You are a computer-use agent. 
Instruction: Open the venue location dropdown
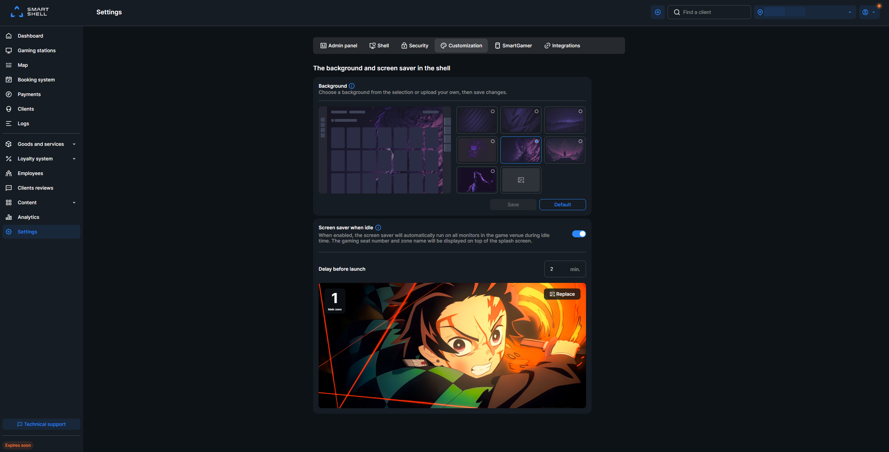pyautogui.click(x=805, y=12)
